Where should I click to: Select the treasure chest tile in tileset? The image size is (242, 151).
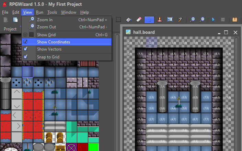[x=49, y=137]
